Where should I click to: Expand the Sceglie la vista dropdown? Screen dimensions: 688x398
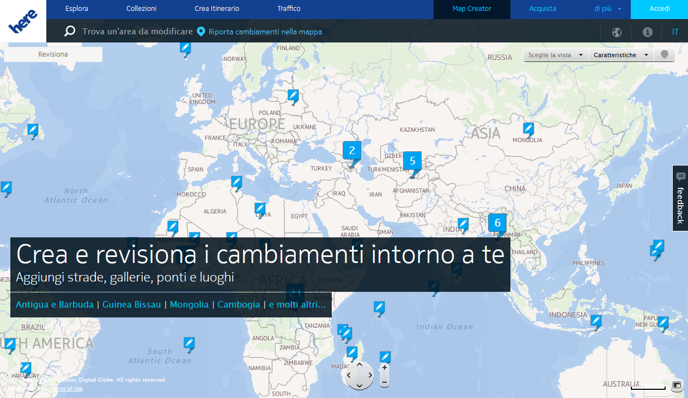click(556, 55)
